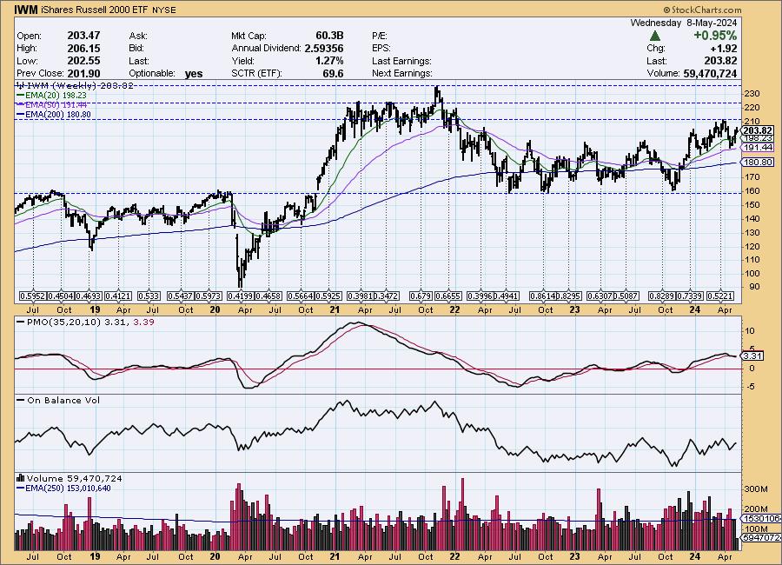
Task: Select the Low price 202.55
Action: [x=83, y=60]
